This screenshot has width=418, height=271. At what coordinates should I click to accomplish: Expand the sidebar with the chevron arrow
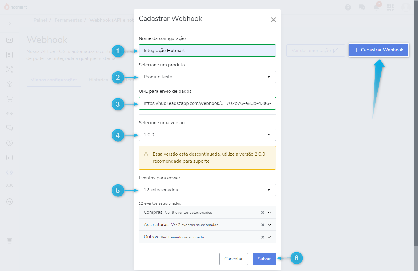tap(10, 23)
